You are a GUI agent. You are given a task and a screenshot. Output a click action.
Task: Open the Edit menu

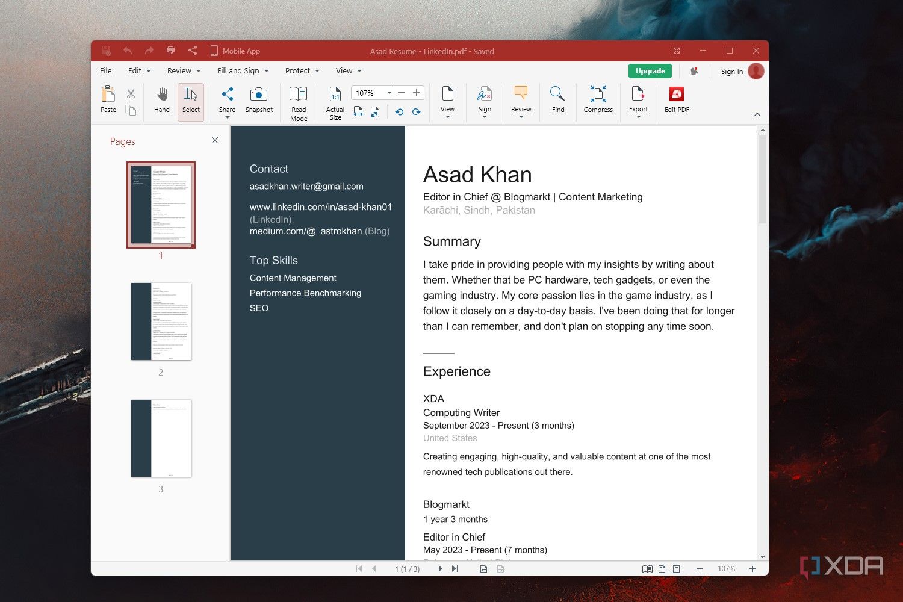(139, 71)
